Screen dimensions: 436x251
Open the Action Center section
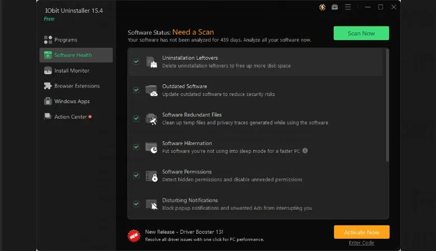76,117
